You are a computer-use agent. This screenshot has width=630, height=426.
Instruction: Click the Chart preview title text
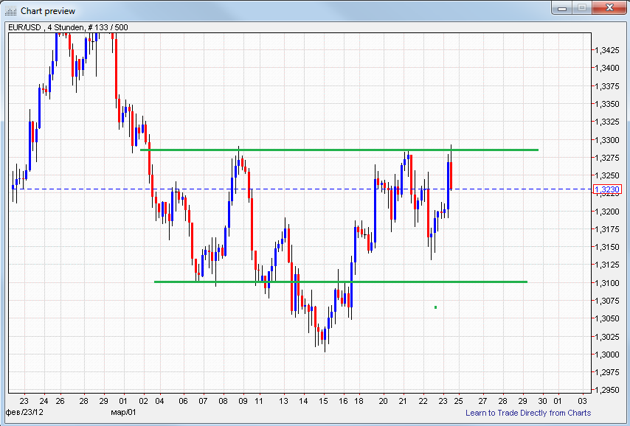point(48,11)
